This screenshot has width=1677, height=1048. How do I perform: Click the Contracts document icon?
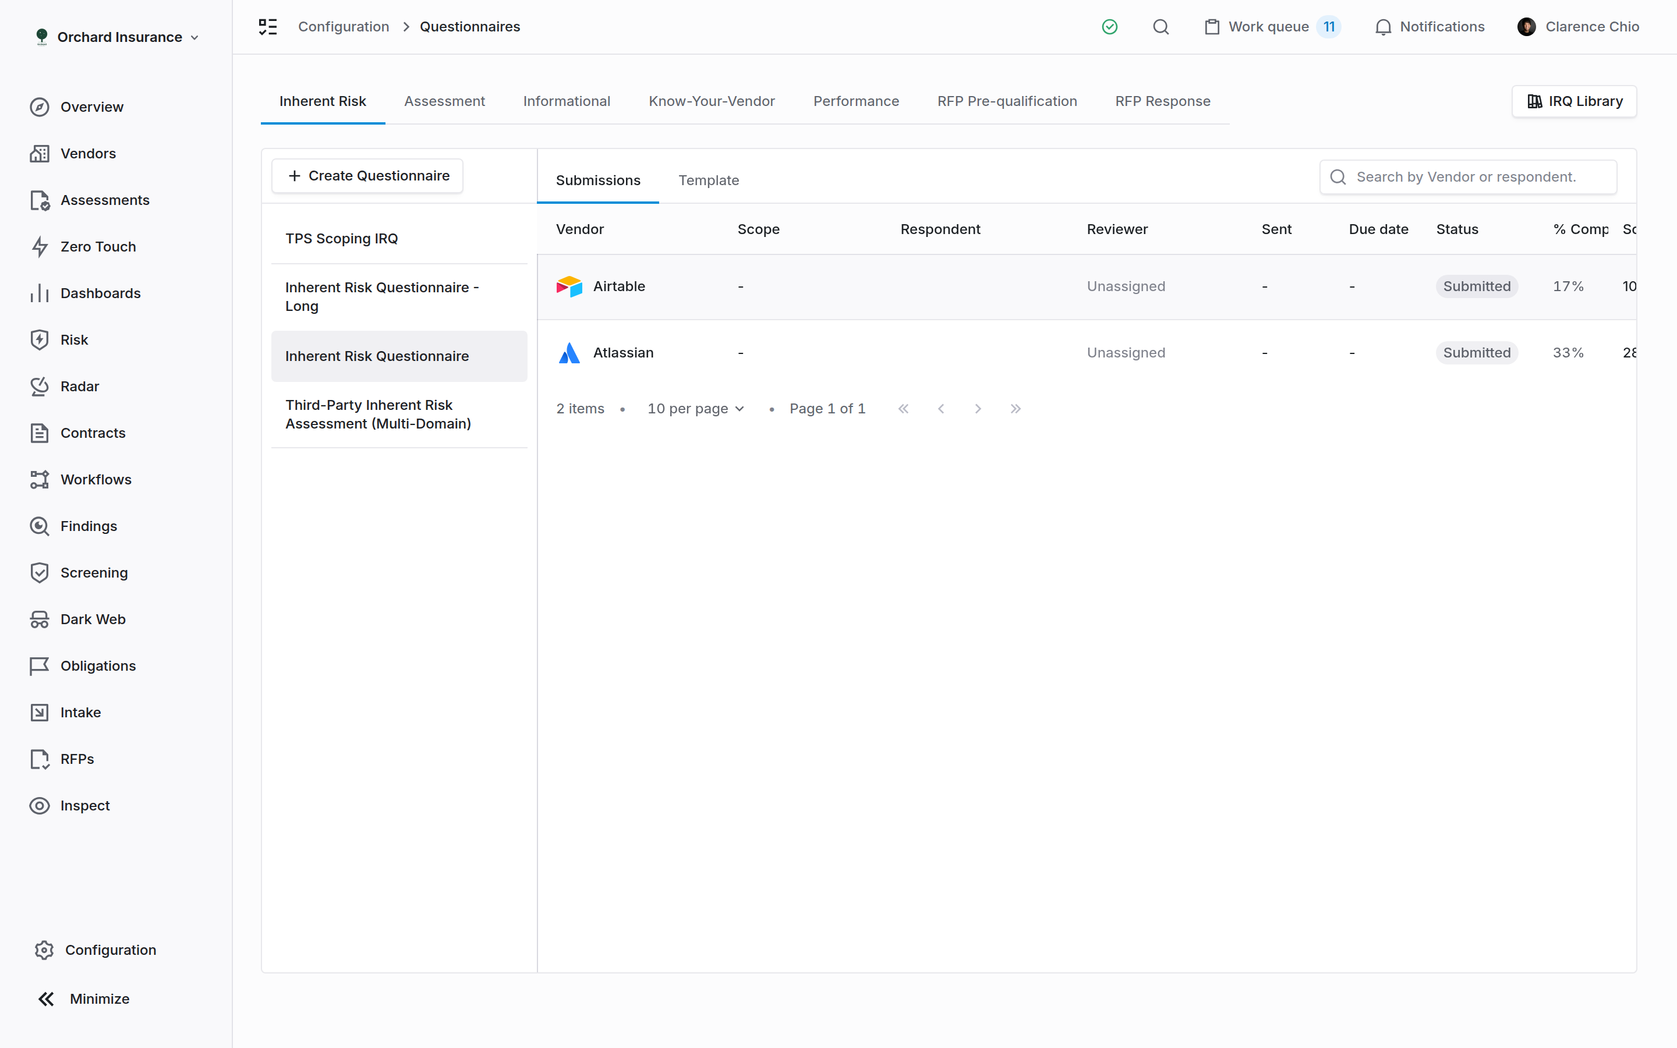pos(40,433)
